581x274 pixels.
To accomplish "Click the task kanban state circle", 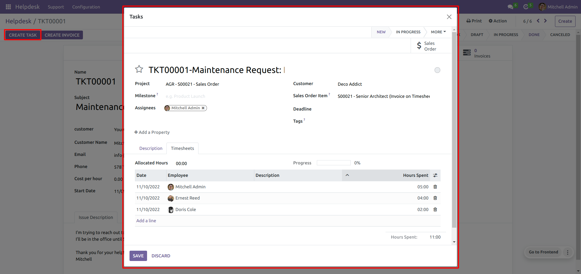I will point(437,70).
